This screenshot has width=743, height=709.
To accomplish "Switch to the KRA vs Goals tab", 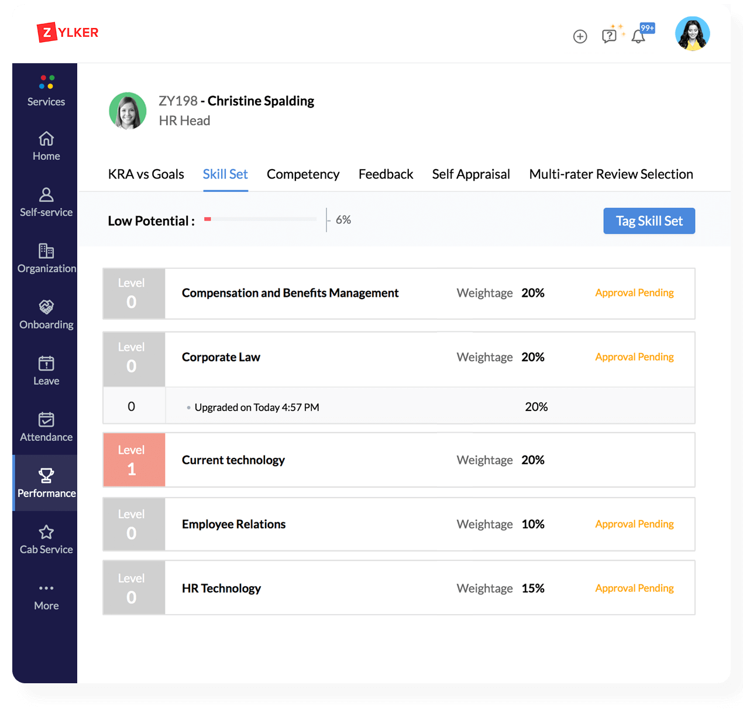I will coord(146,174).
